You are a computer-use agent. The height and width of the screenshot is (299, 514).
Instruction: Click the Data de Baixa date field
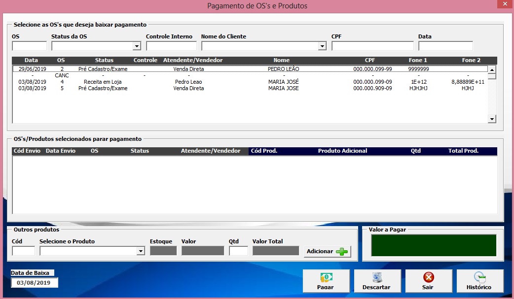click(34, 283)
